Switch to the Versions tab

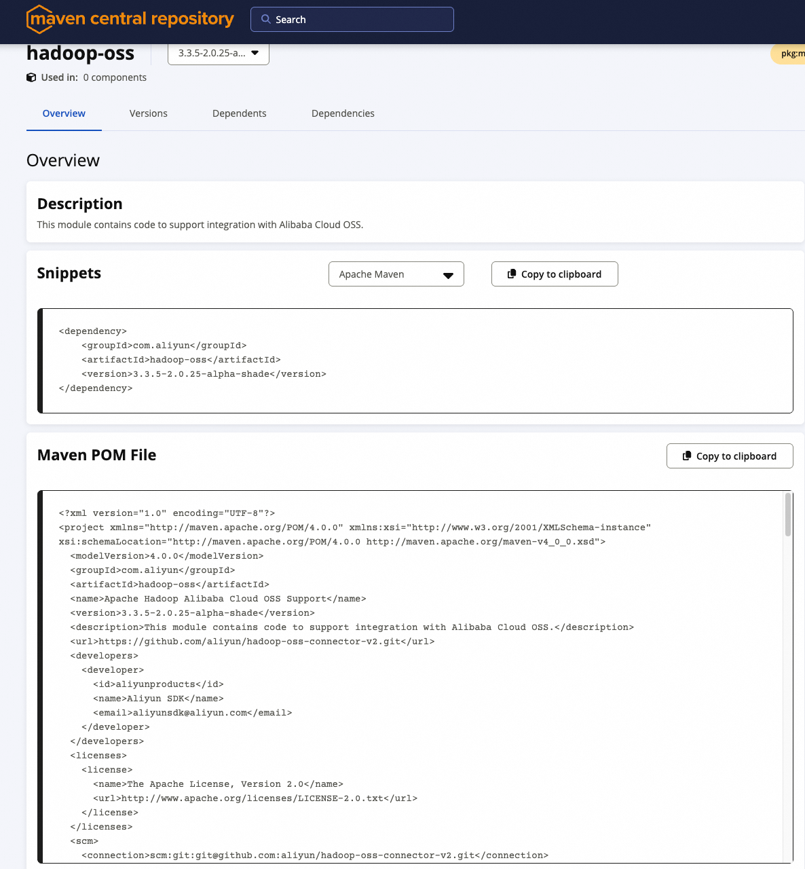[149, 113]
